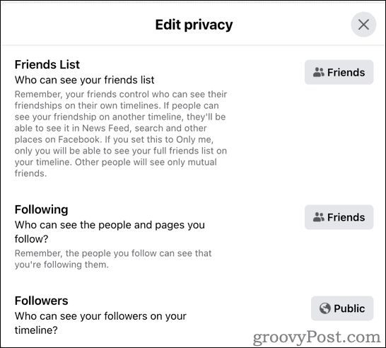Click 'Who can see your friends list' text
Image resolution: width=386 pixels, height=348 pixels.
pyautogui.click(x=84, y=80)
